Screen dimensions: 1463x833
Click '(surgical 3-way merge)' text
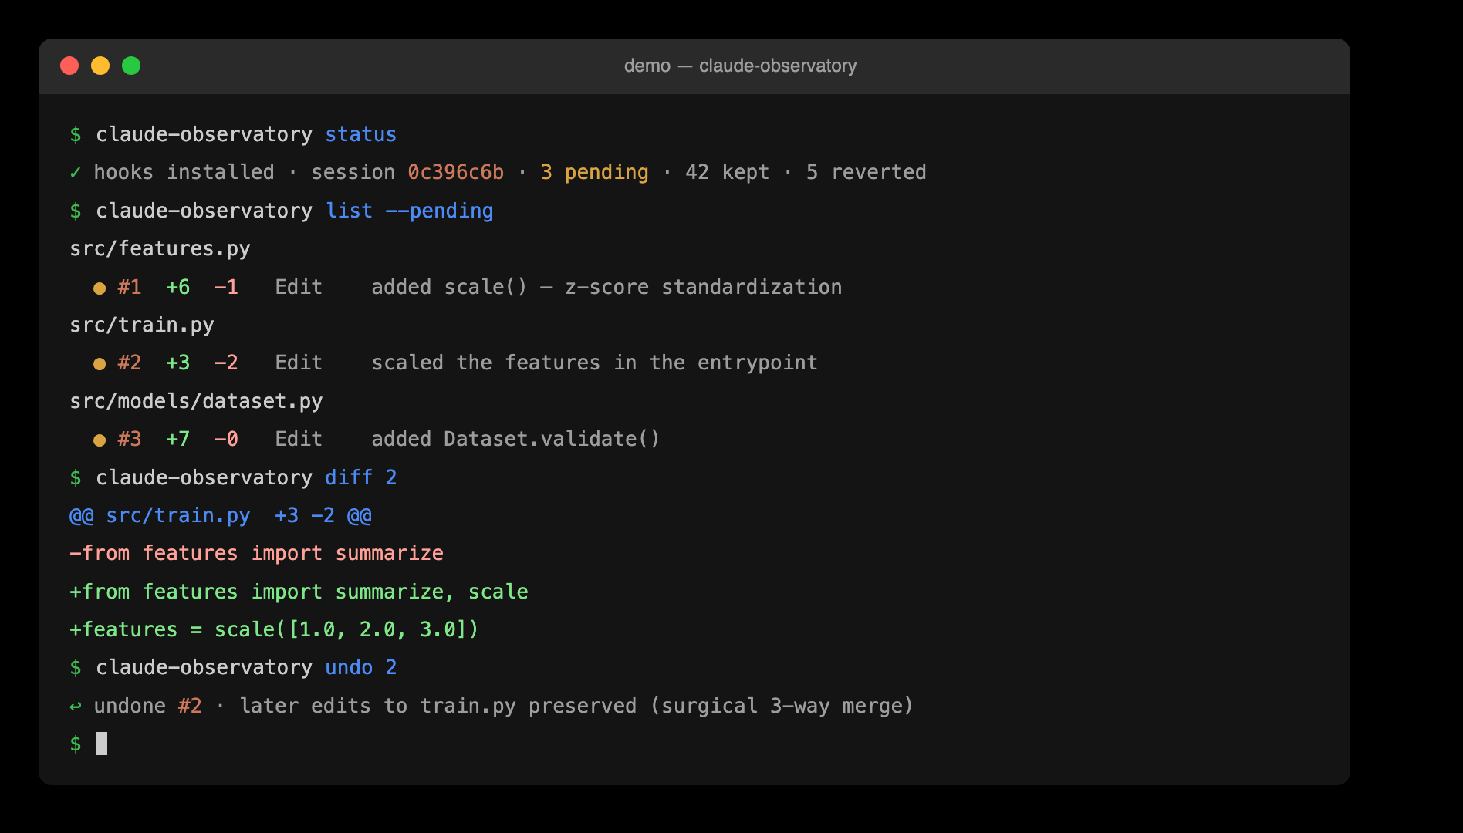(x=782, y=706)
